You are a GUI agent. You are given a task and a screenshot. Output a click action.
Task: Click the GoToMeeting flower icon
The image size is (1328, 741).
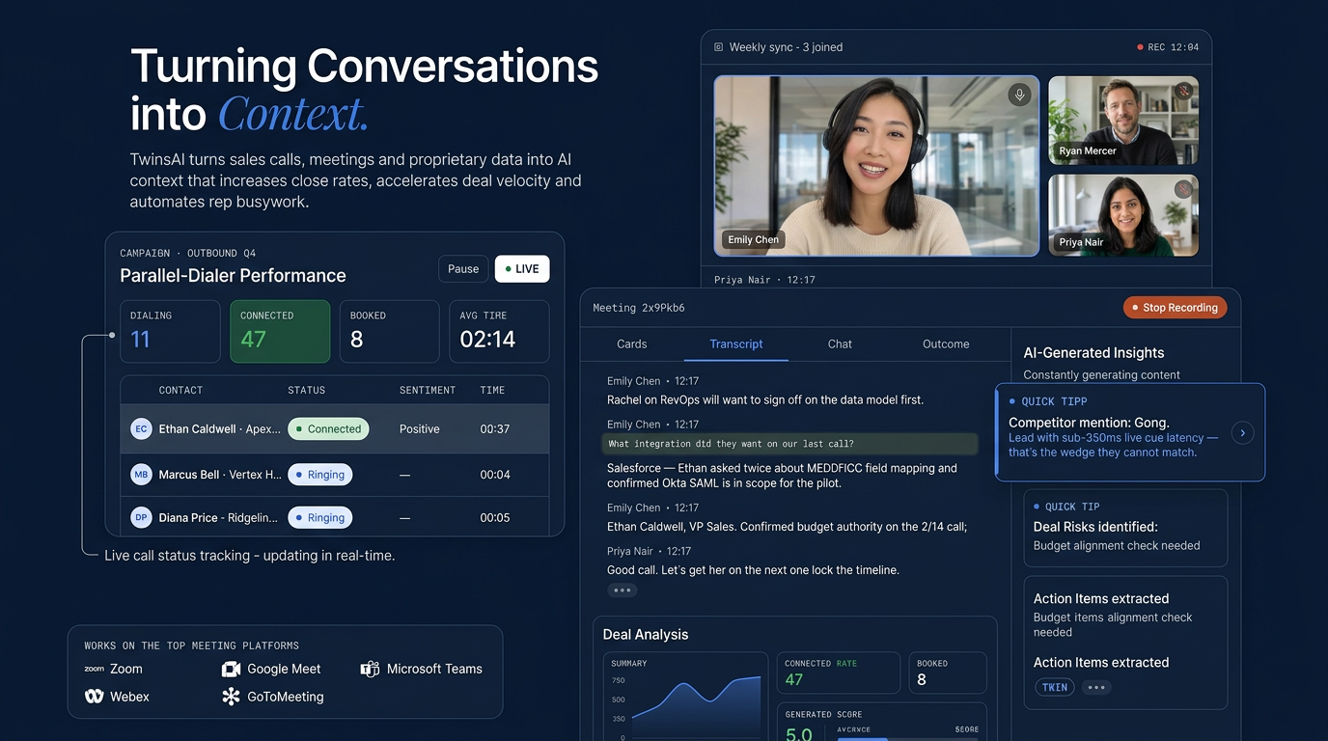pos(231,696)
